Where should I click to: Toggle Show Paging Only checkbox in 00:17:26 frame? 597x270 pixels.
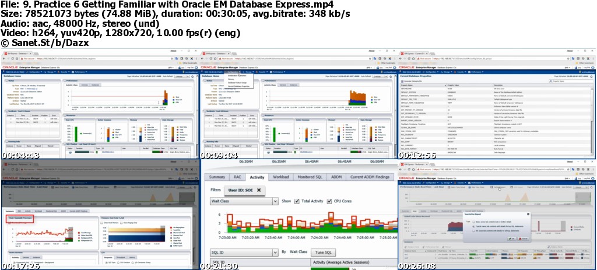coord(121,223)
